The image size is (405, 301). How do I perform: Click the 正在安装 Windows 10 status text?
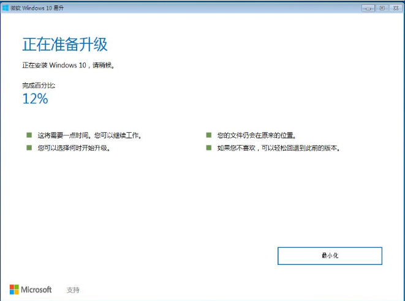coord(67,65)
